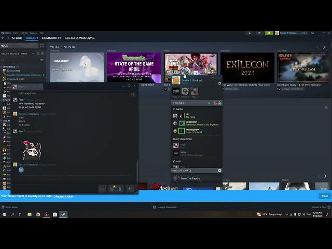Collapse the NEVER category in sidebar
332x249 pixels.
6,100
